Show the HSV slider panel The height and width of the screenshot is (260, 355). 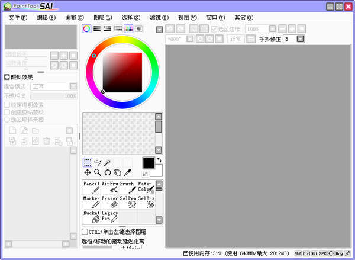coord(107,29)
